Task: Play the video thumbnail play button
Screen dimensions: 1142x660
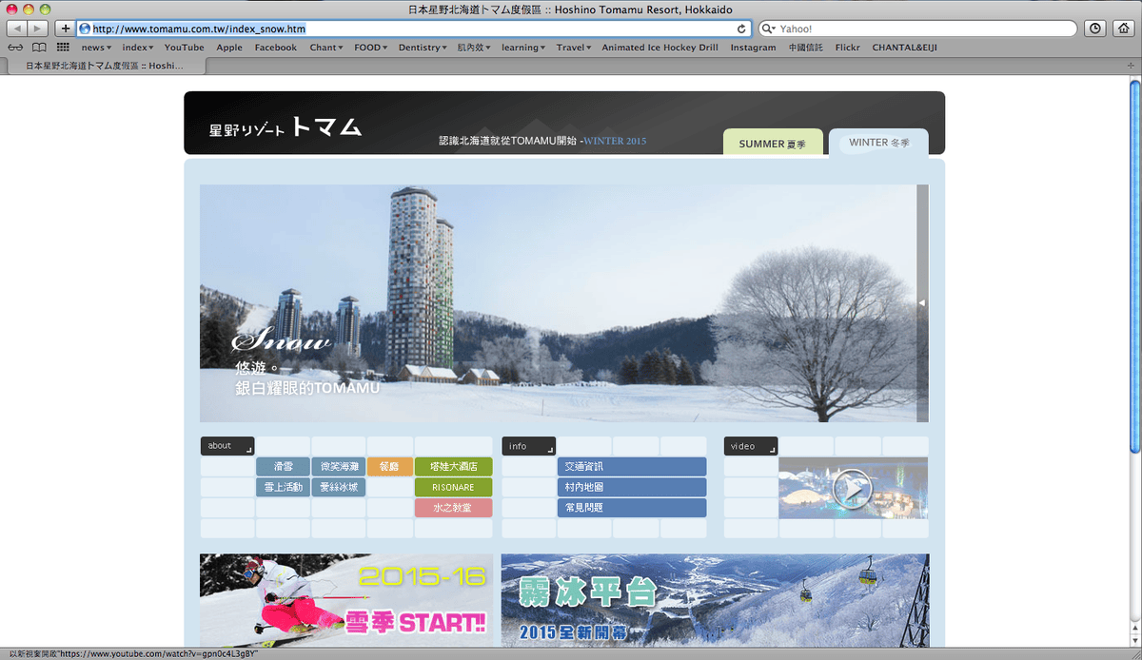Action: (853, 490)
